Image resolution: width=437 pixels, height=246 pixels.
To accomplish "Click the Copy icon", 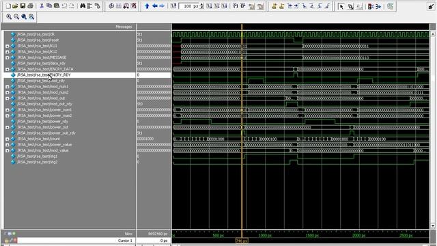I will pyautogui.click(x=49, y=6).
